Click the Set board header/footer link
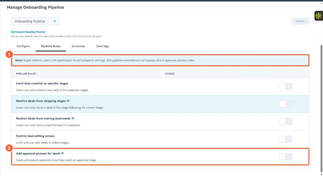323x176 pixels. [28, 32]
